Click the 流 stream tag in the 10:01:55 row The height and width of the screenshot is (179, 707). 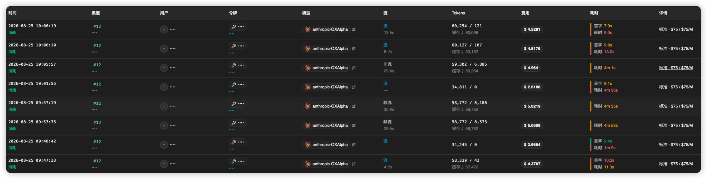point(385,84)
